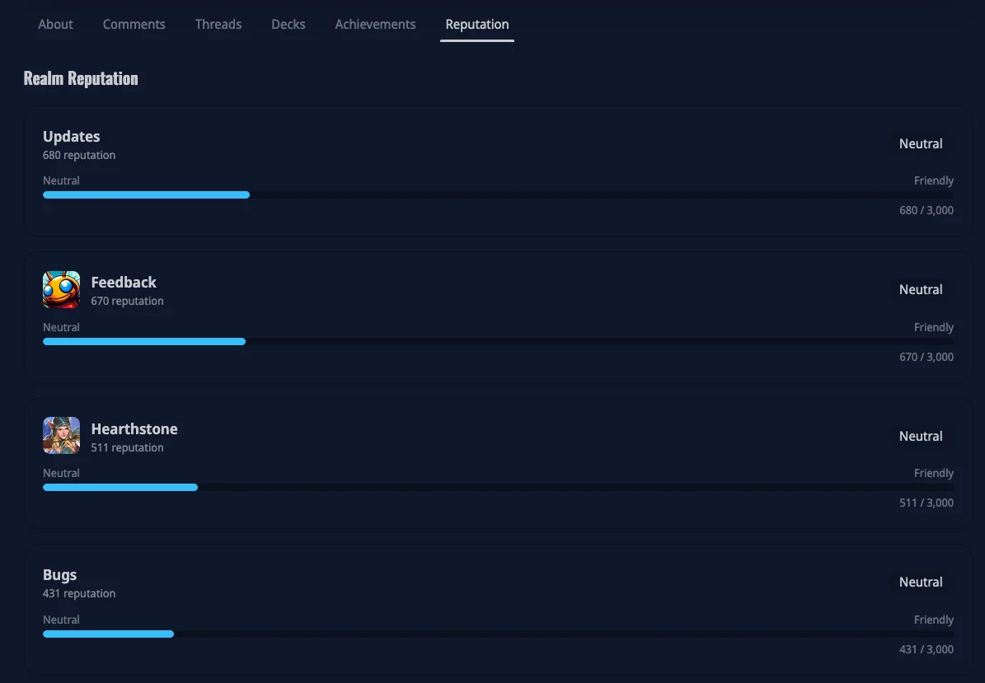Click the Hearthstone realm character icon

tap(61, 436)
